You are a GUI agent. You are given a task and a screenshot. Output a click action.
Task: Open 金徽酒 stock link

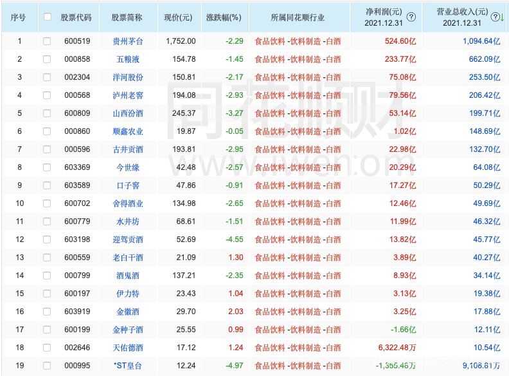[x=128, y=312]
